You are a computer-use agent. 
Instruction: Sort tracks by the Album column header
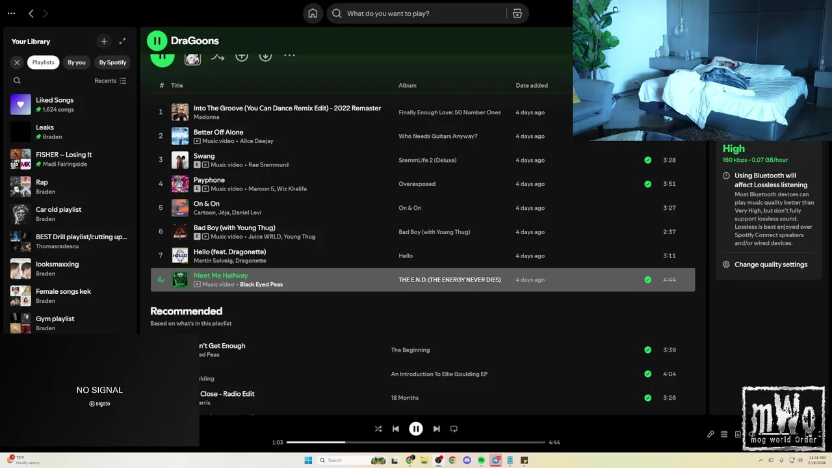[408, 85]
